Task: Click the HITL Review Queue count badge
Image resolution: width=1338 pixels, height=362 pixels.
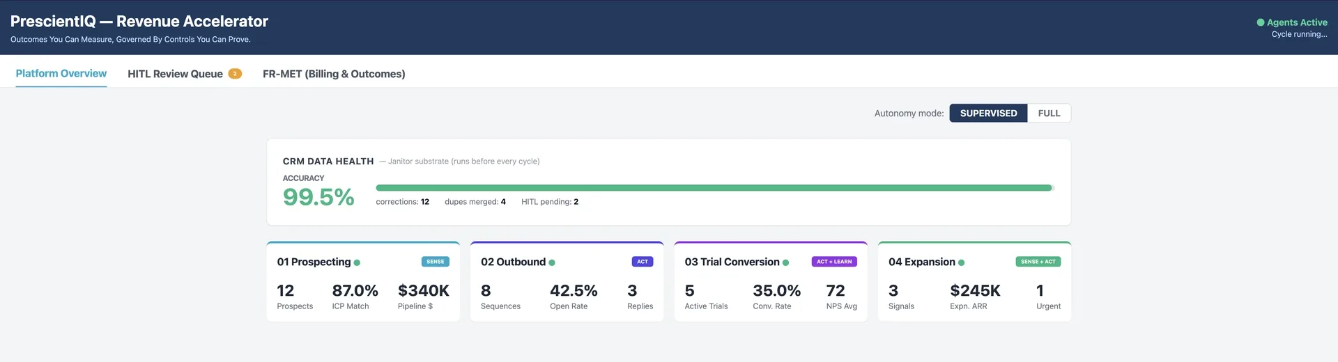Action: point(235,74)
